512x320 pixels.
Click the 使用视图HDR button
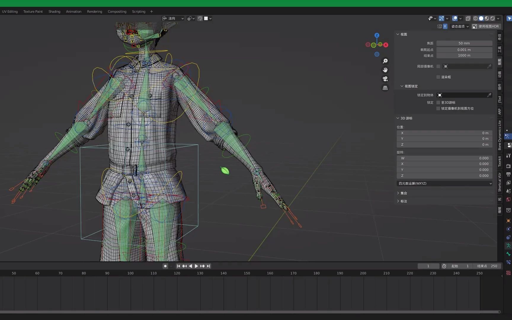(x=486, y=26)
